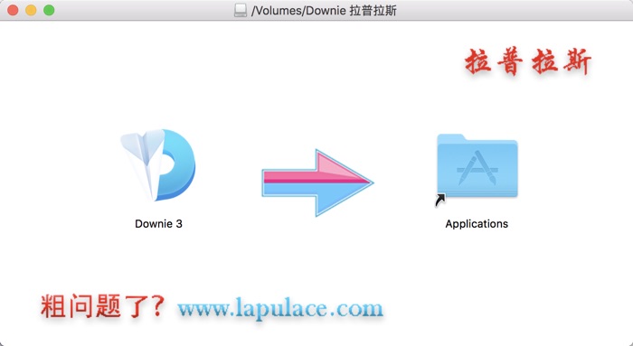The image size is (633, 346).
Task: Zoom the window with green button
Action: click(x=49, y=10)
